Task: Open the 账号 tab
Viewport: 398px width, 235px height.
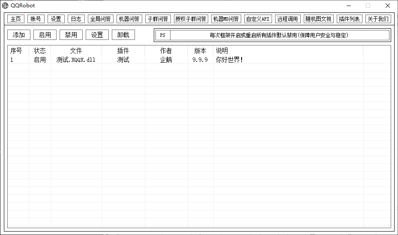Action: tap(36, 19)
